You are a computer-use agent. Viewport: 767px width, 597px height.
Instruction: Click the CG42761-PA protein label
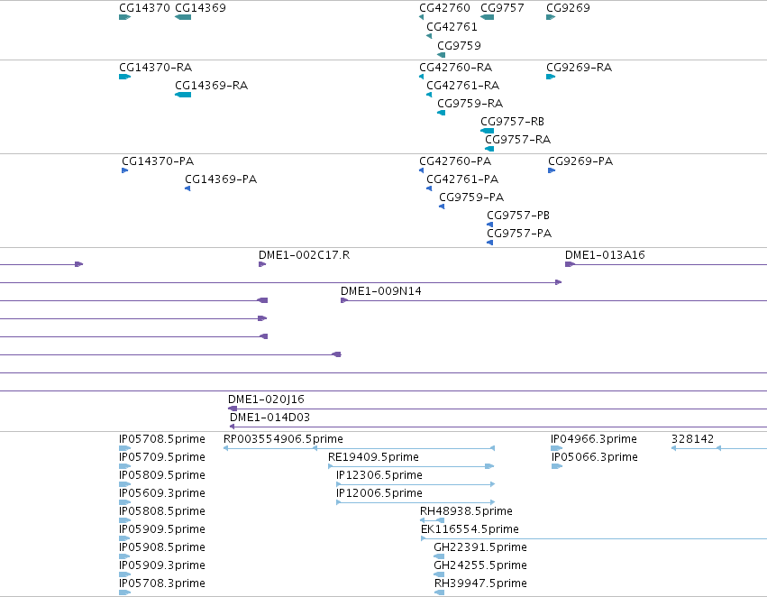462,179
